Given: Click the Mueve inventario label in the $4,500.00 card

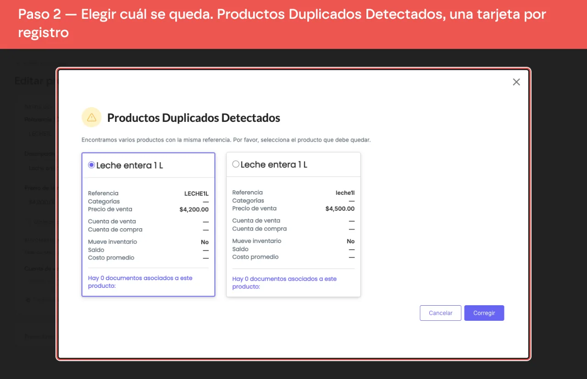Looking at the screenshot, I should [257, 241].
